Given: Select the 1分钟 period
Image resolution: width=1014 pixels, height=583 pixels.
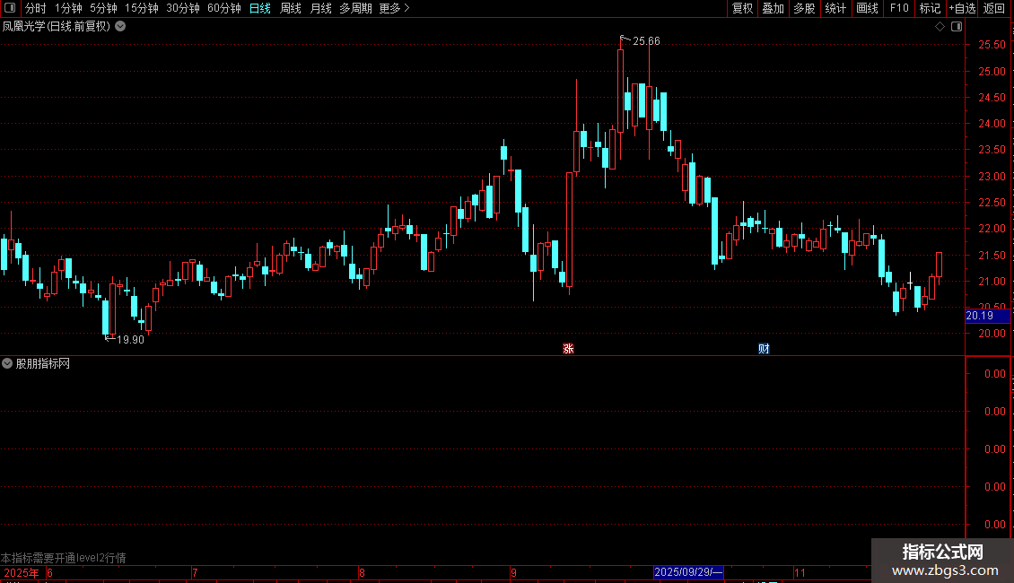Looking at the screenshot, I should click(x=68, y=8).
